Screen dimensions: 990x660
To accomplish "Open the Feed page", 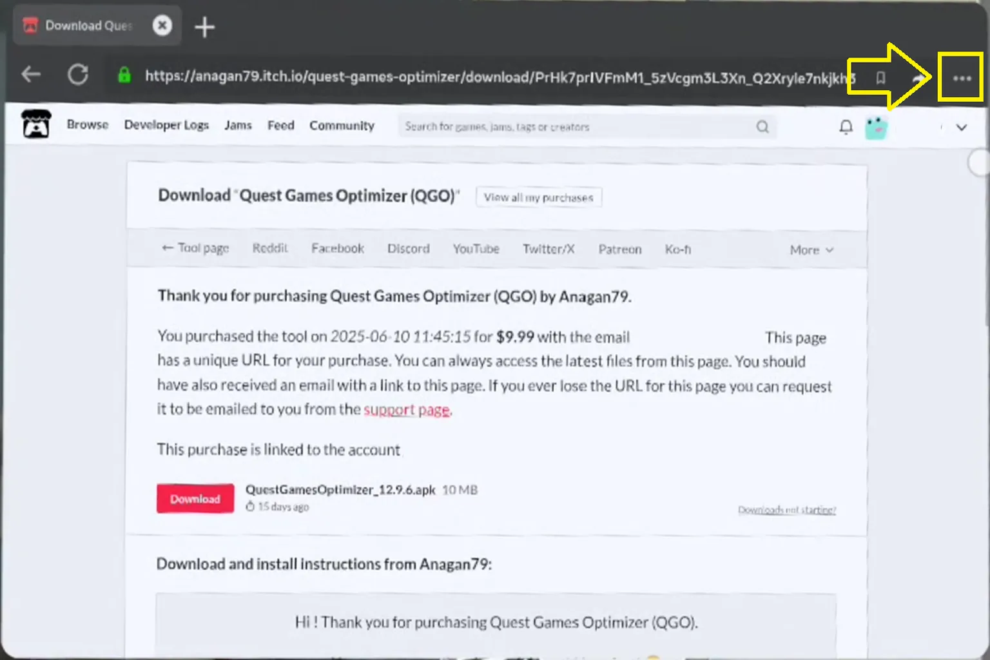I will tap(280, 125).
